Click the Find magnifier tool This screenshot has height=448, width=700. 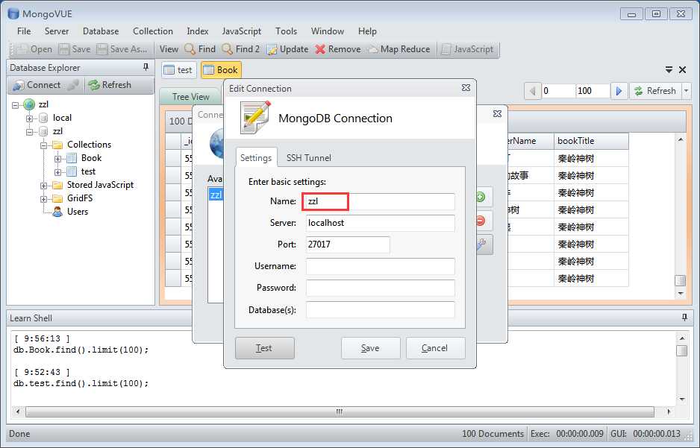[x=200, y=49]
